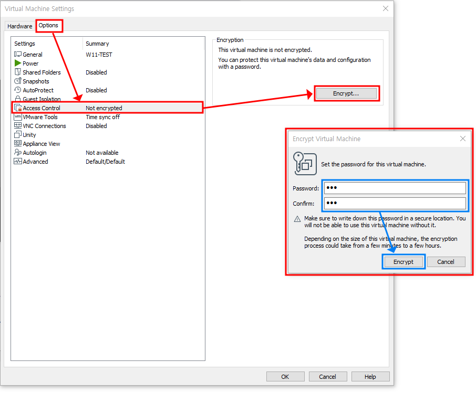Click the Snapshots clock icon
Image resolution: width=476 pixels, height=393 pixels.
pyautogui.click(x=18, y=81)
